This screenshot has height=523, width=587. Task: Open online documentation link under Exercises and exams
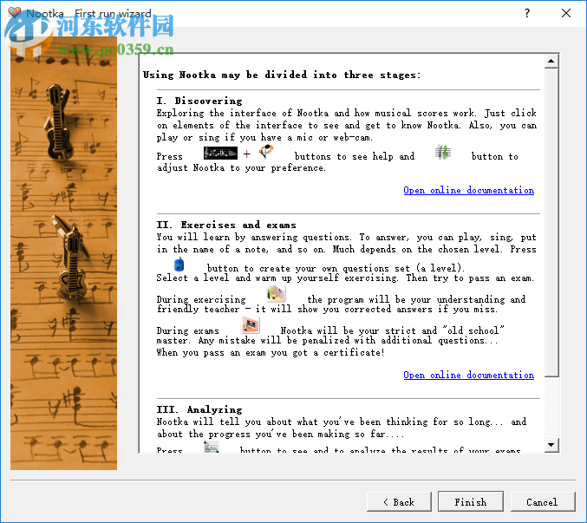469,375
